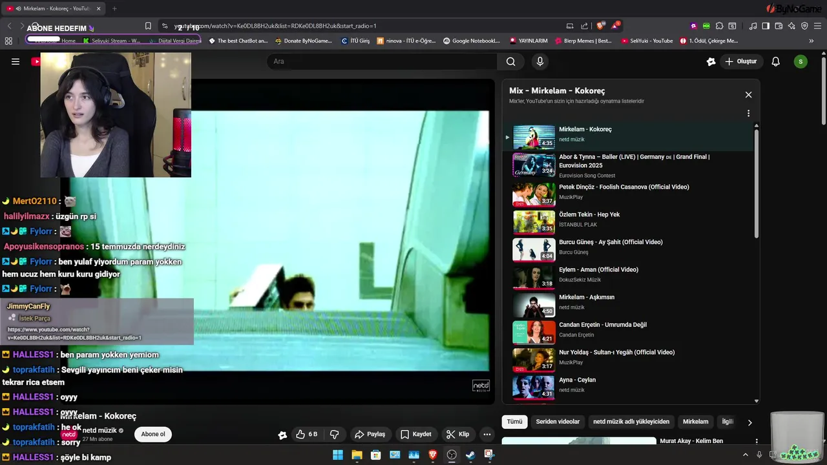
Task: Open the YouTube hamburger guide menu
Action: 16,61
